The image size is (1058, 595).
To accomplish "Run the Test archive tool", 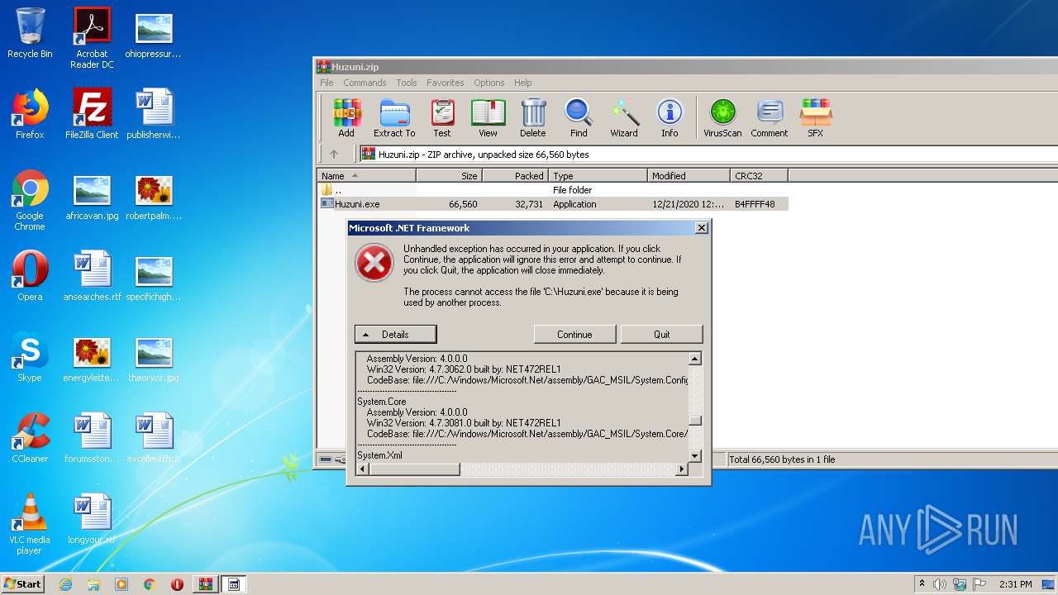I will [x=442, y=117].
